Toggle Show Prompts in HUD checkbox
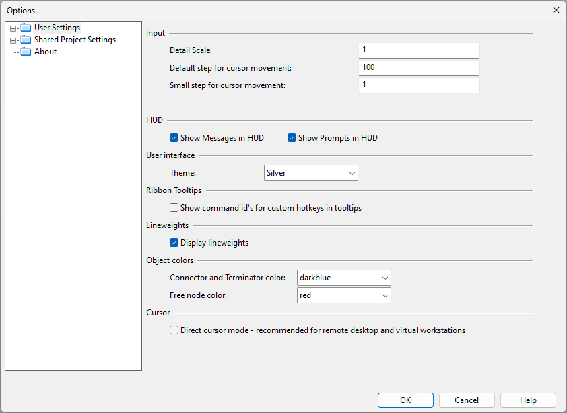This screenshot has height=413, width=567. point(292,138)
